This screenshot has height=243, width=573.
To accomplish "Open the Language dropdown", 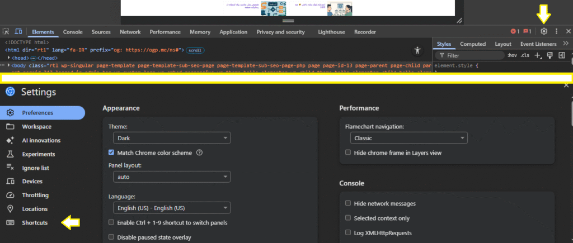I will coord(172,208).
